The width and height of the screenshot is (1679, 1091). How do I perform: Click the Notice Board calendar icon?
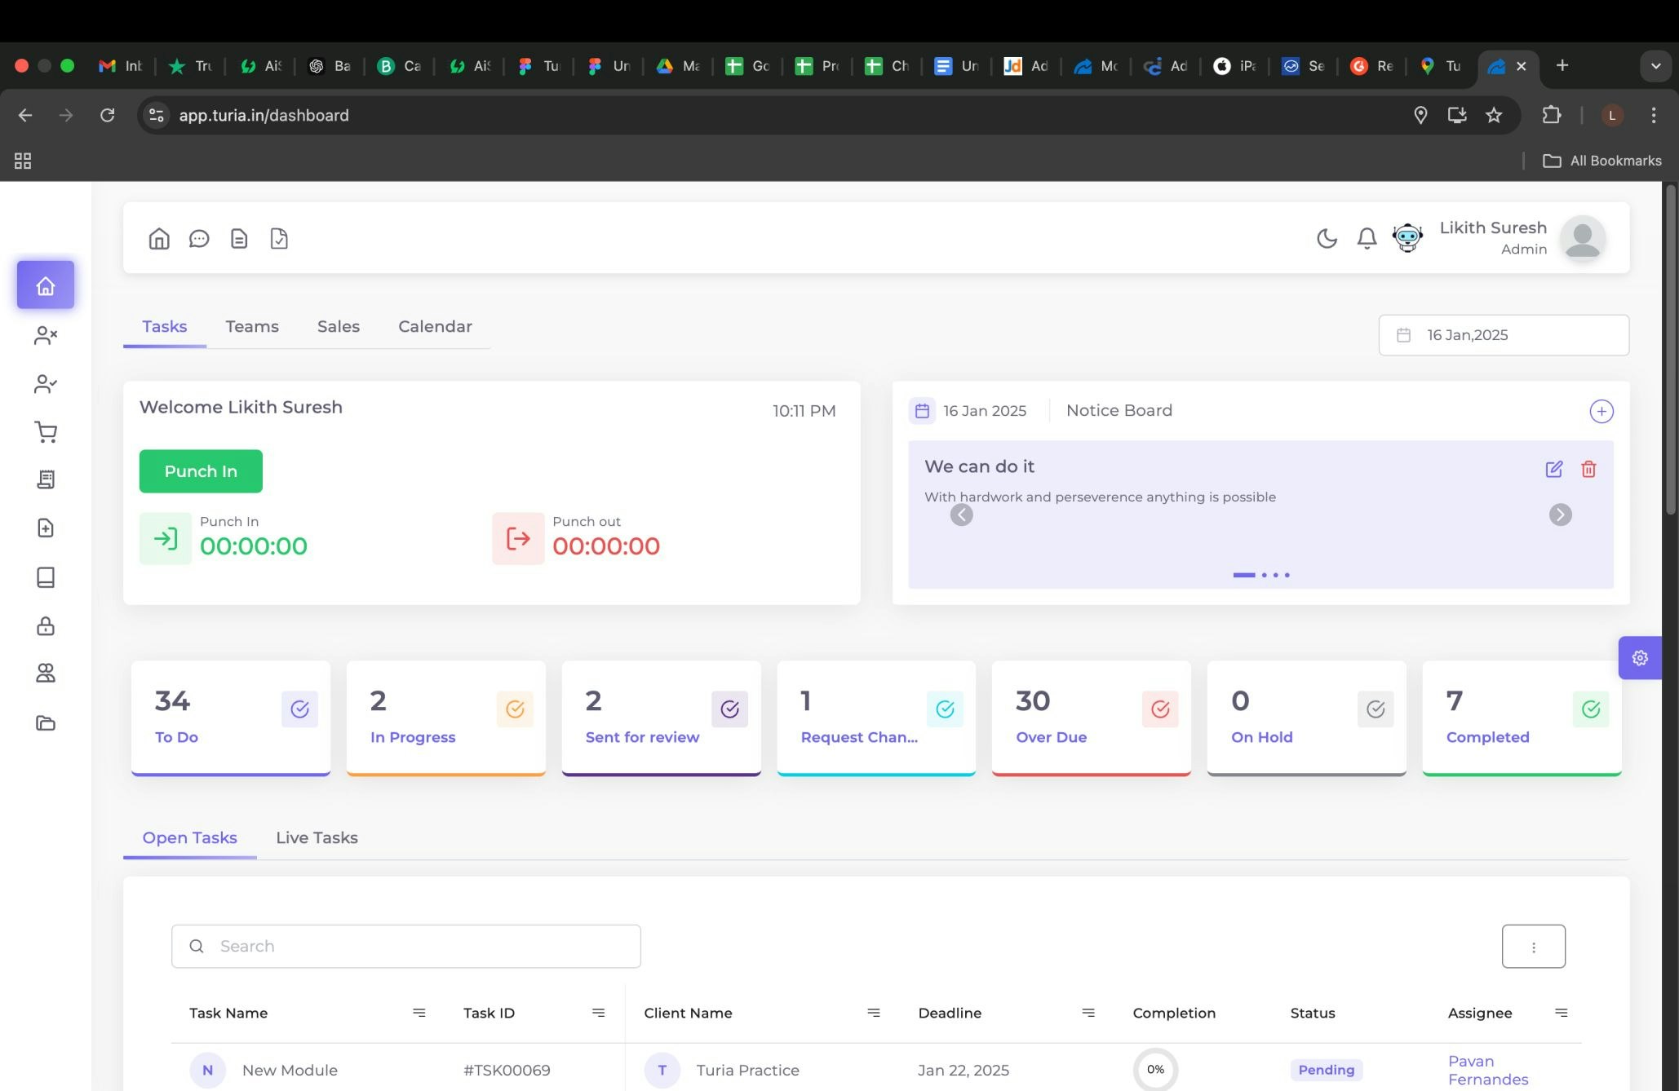click(922, 411)
